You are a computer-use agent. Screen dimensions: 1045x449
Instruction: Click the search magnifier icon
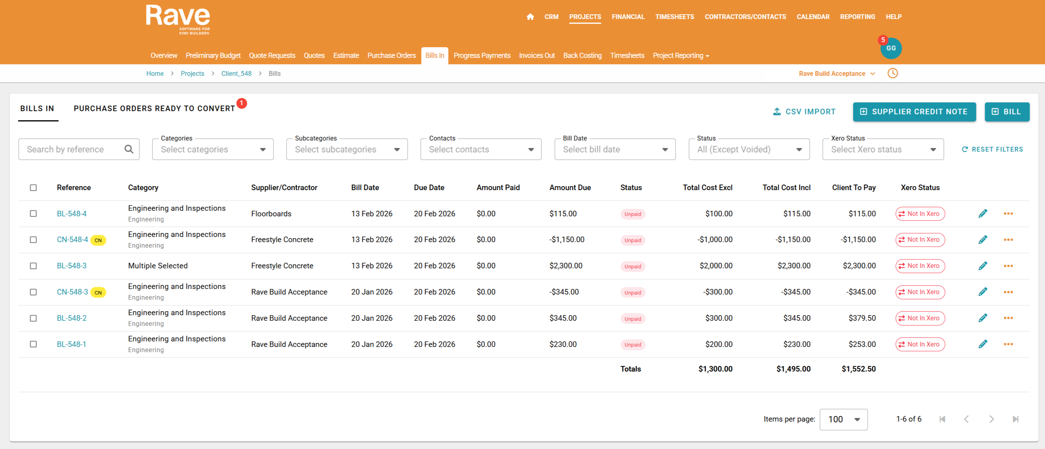pyautogui.click(x=129, y=149)
